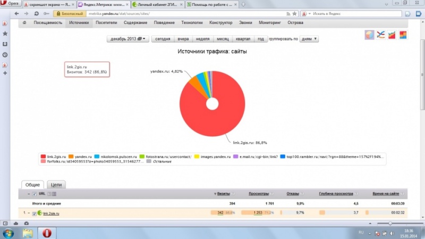Switch to line chart view icon
The image size is (425, 239).
tap(381, 35)
